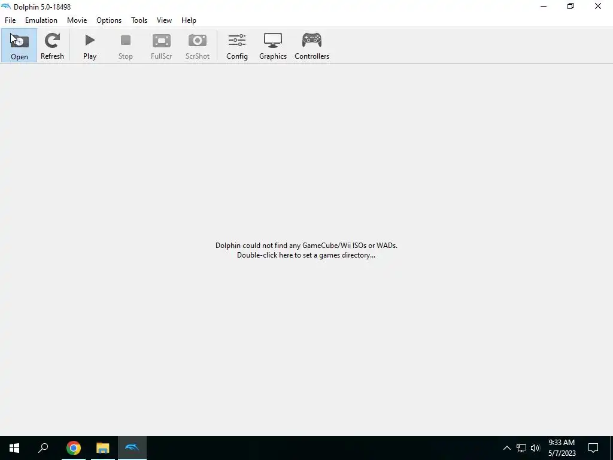Restore down the Dolphin window
The width and height of the screenshot is (613, 460).
[570, 6]
